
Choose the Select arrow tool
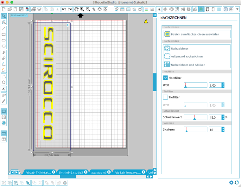[4, 16]
